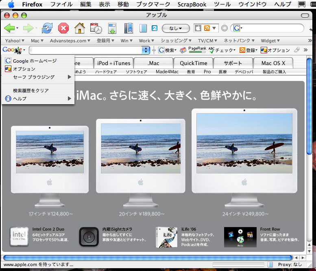Screen dimensions: 316x271
Task: Click the Google 検索 search button
Action: pos(167,50)
